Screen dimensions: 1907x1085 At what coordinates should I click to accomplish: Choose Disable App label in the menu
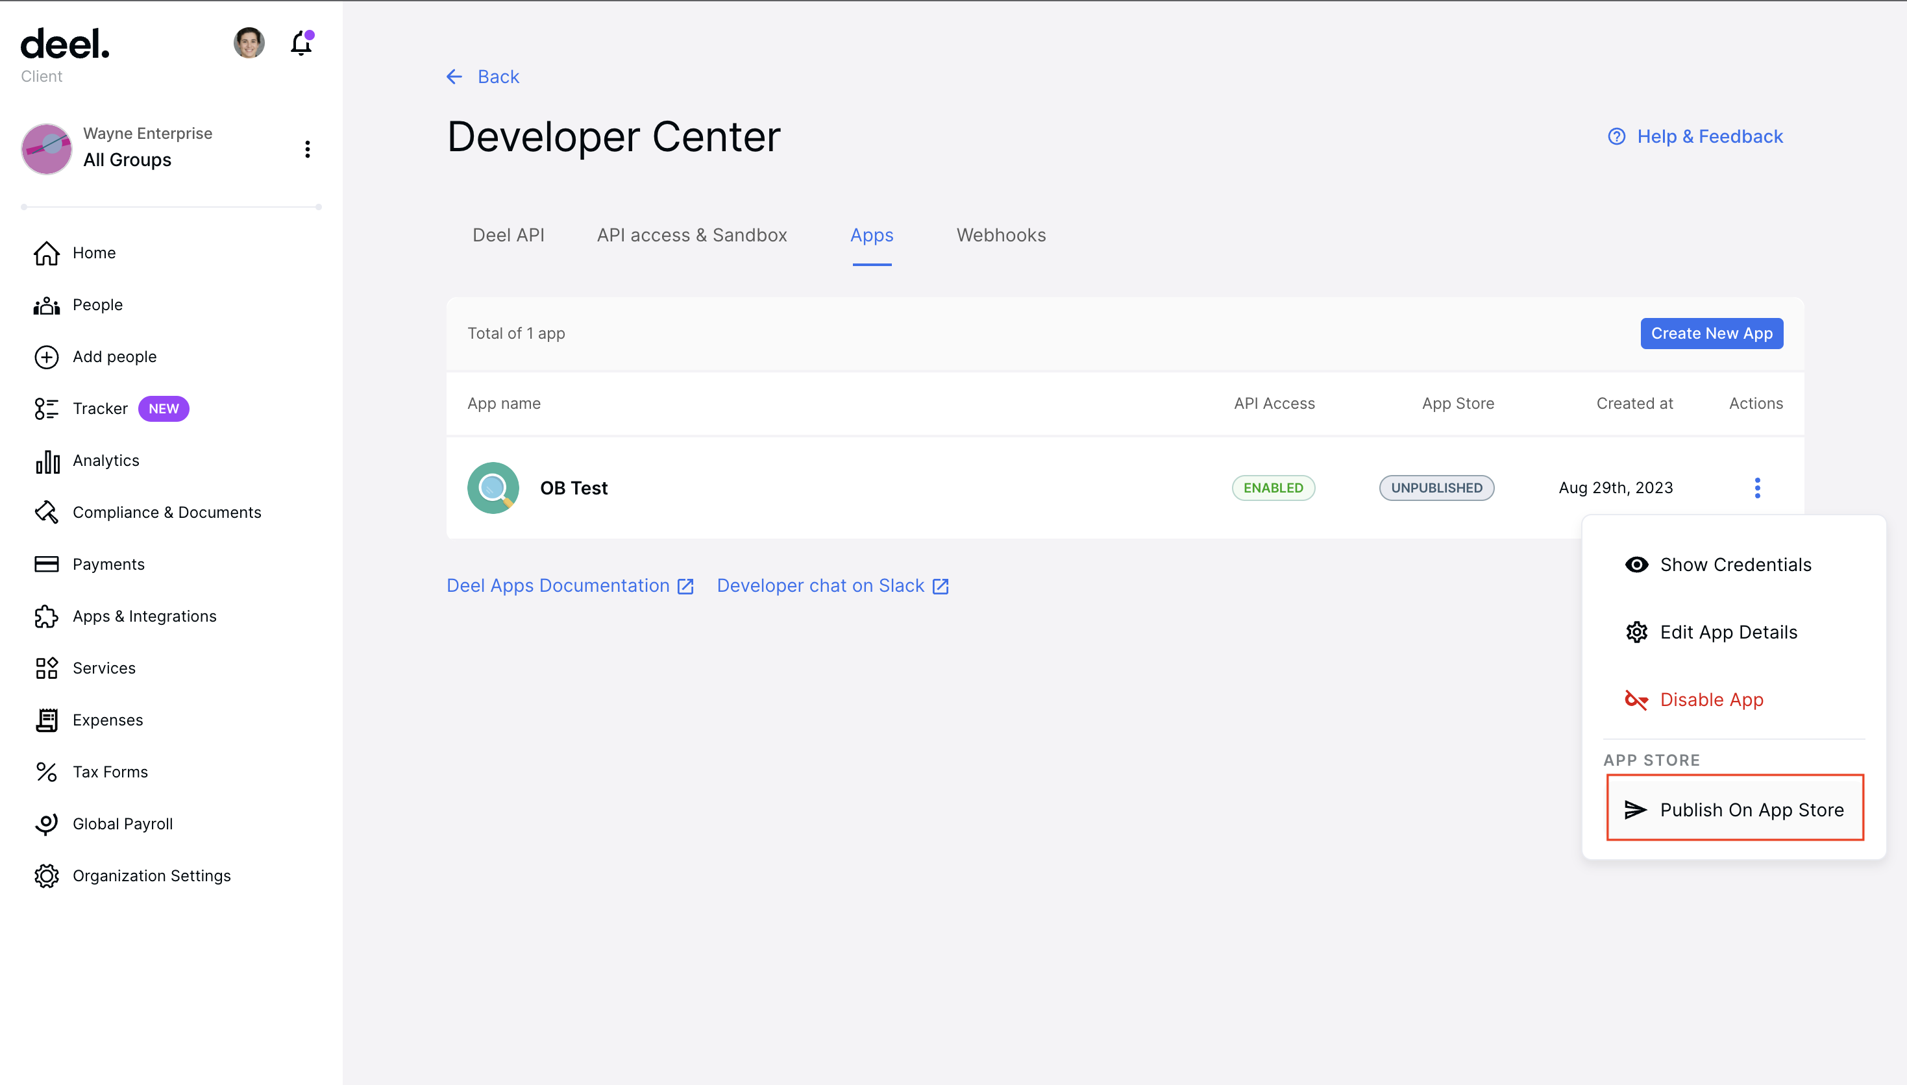(1711, 700)
